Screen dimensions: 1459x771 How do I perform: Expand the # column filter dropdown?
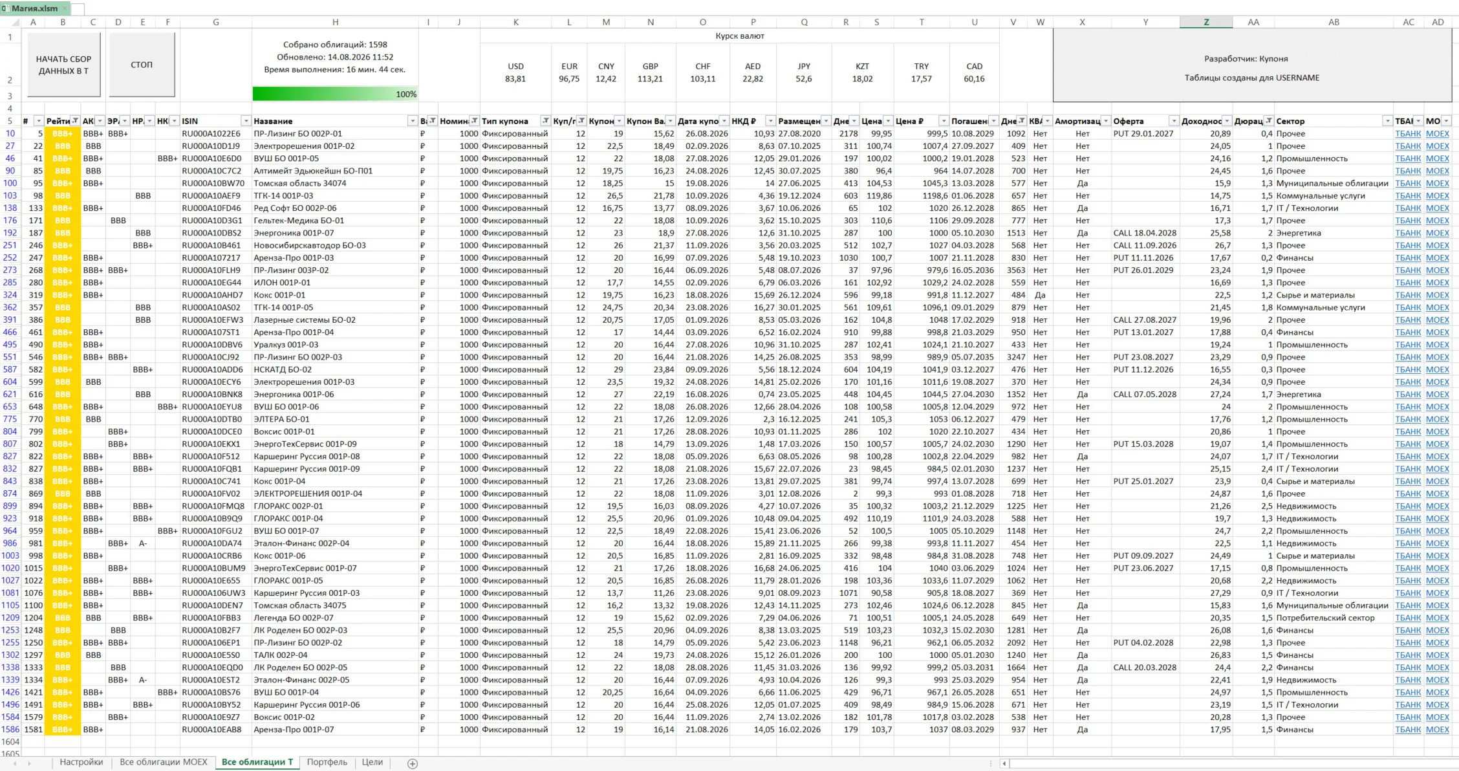pyautogui.click(x=39, y=121)
